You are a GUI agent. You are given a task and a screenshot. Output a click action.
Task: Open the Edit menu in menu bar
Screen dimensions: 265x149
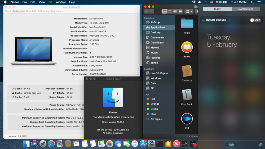pos(33,2)
